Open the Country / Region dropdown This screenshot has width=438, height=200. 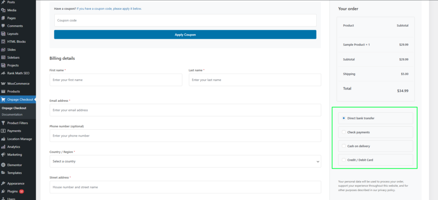pyautogui.click(x=185, y=161)
